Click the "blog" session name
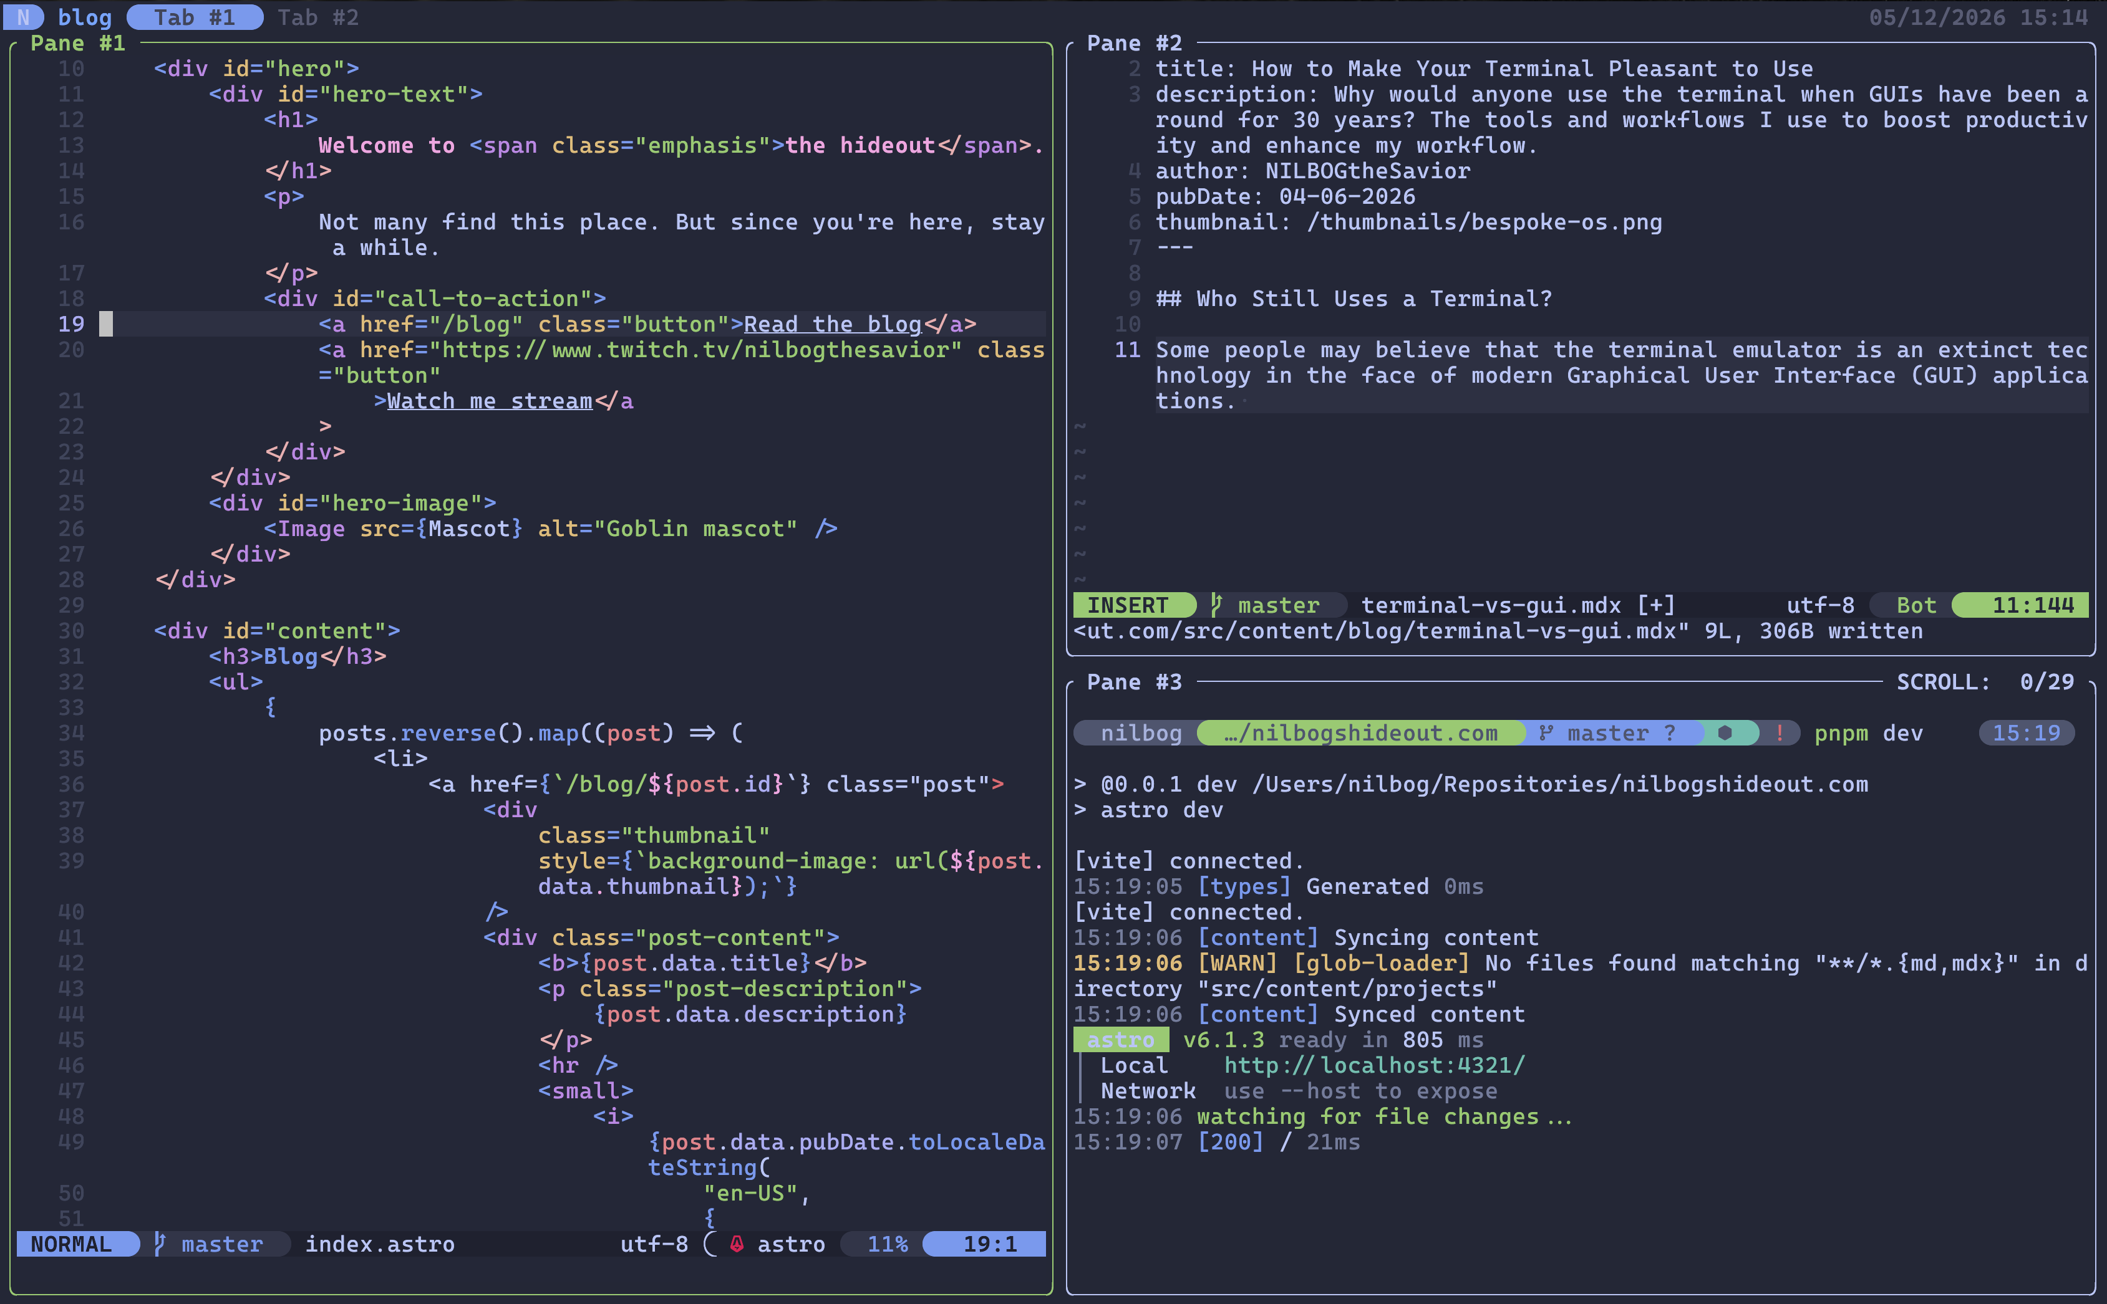Screen dimensions: 2107x1304 85,17
